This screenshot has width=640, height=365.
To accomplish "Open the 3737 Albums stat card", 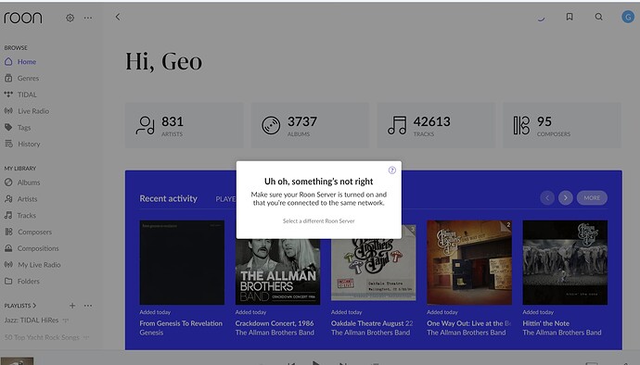I will [310, 125].
